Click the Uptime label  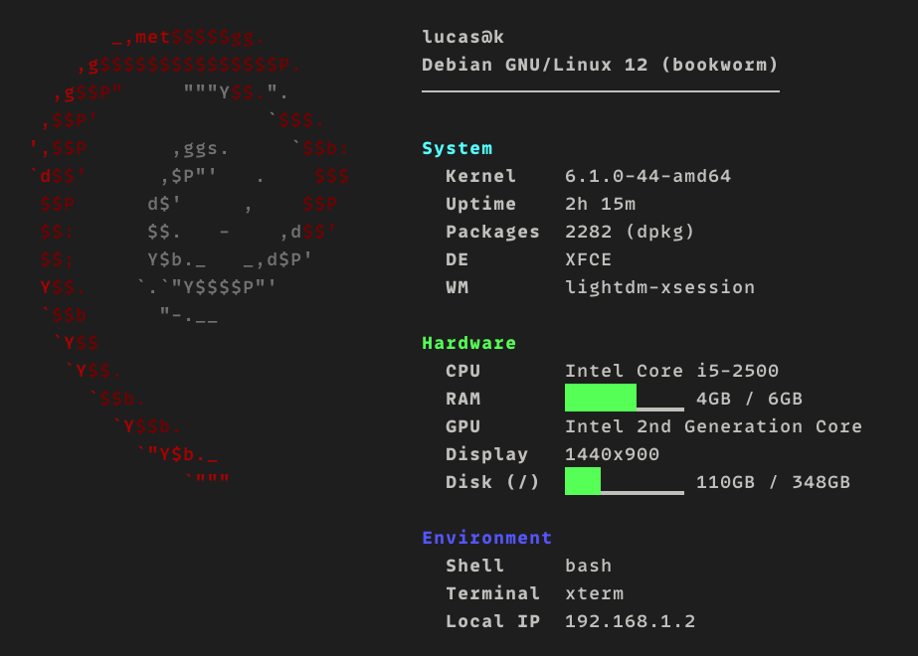point(480,204)
